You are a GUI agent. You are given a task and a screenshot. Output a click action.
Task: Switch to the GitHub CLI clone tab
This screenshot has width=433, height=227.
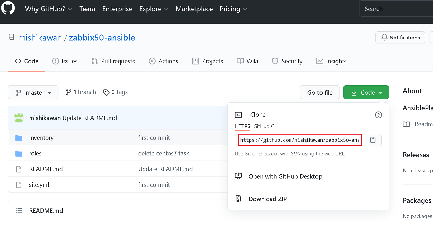tap(266, 126)
